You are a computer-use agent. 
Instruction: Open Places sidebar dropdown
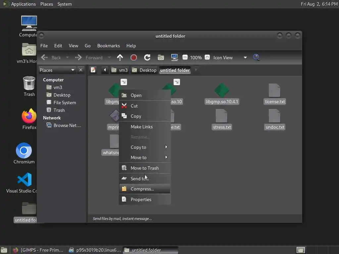57,70
